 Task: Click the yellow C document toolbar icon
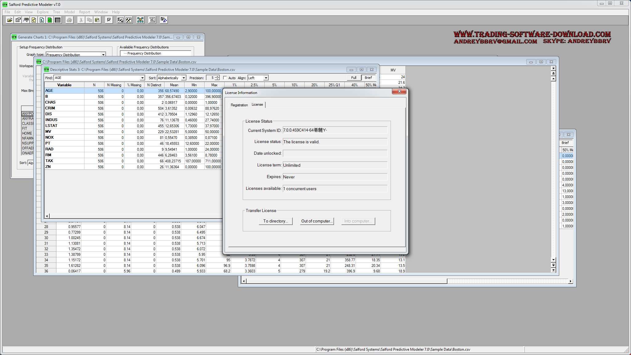34,20
